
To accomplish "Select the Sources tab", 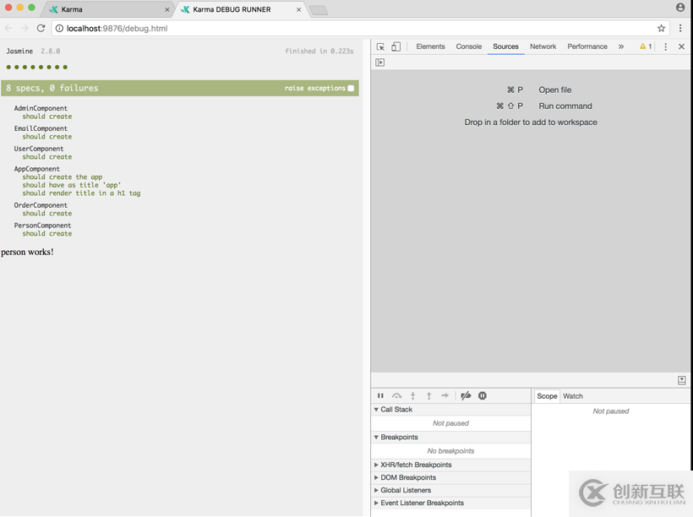I will (x=505, y=46).
